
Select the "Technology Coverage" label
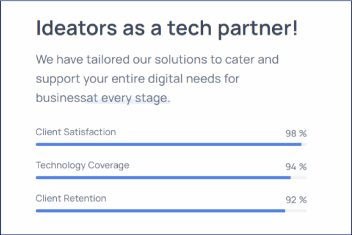[83, 166]
